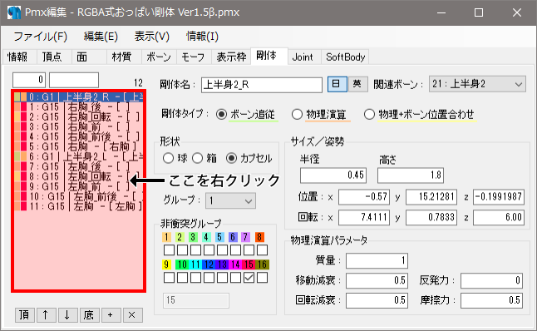Move rigid body to top with 頂 button

tap(24, 315)
